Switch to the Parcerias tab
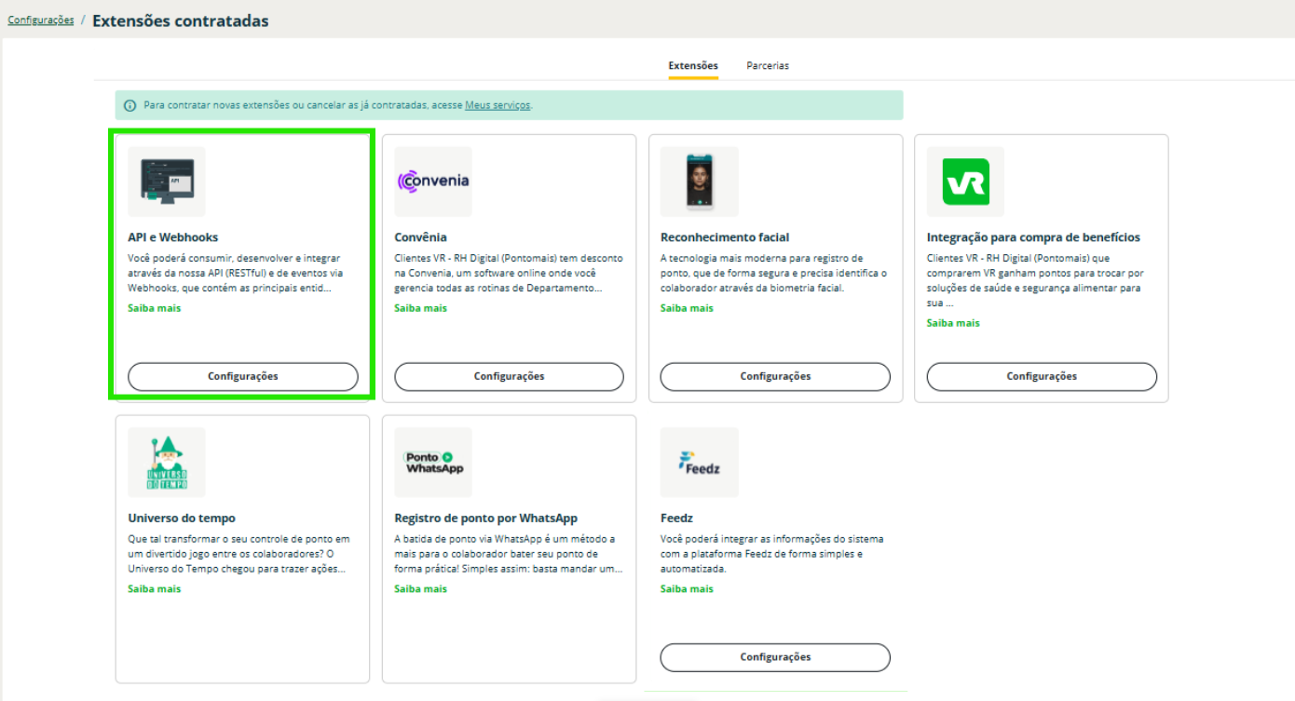This screenshot has width=1295, height=701. tap(767, 66)
